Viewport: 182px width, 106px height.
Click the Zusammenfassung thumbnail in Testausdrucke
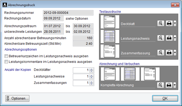110,51
